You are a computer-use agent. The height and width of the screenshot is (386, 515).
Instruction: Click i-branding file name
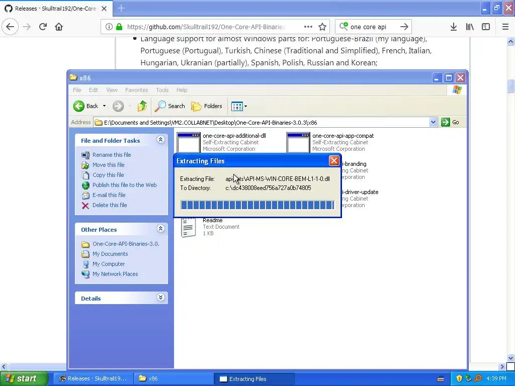pyautogui.click(x=355, y=164)
